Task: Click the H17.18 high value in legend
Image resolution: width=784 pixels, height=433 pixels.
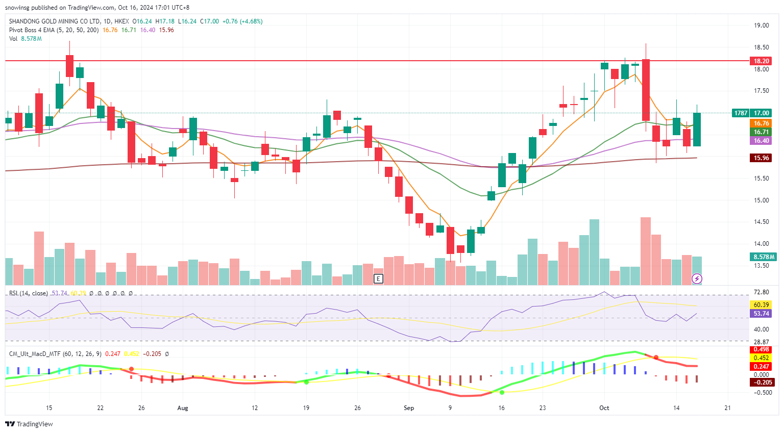Action: click(165, 21)
